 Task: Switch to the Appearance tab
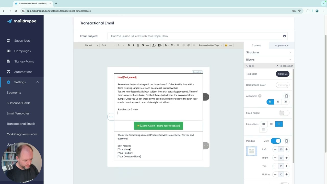(x=282, y=45)
